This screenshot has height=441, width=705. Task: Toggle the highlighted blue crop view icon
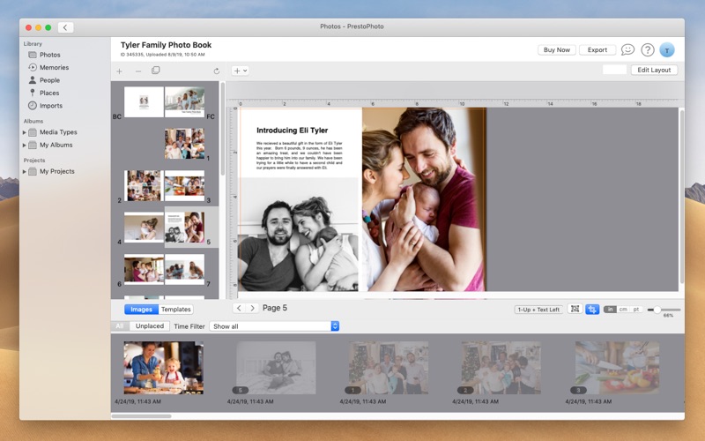click(x=592, y=310)
